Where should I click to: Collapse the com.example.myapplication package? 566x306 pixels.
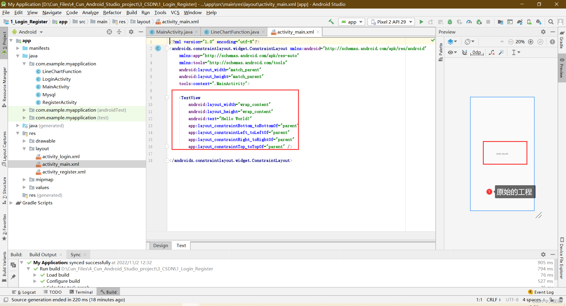tap(24, 64)
